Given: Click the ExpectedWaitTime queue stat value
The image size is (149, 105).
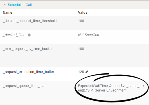Looking at the screenshot, I should pos(111,88).
